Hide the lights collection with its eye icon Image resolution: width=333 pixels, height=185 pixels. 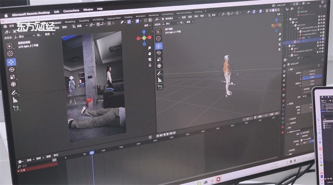tap(320, 43)
